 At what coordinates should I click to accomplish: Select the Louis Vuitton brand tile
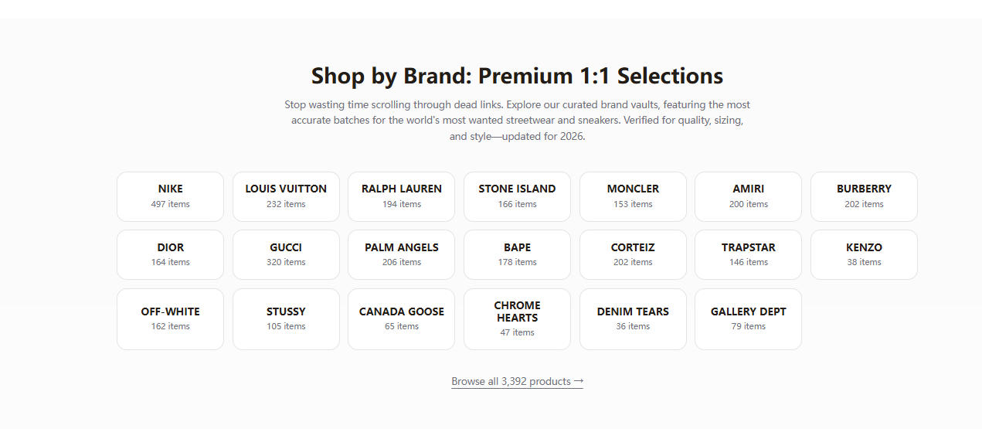pyautogui.click(x=286, y=196)
